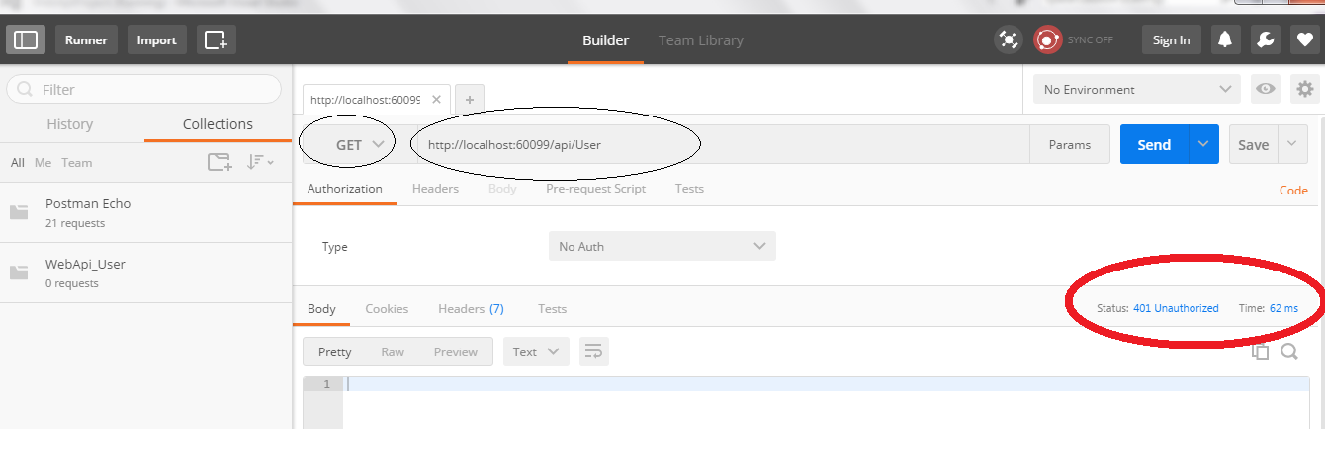Copy response body icon
The image size is (1325, 465).
pyautogui.click(x=1261, y=351)
